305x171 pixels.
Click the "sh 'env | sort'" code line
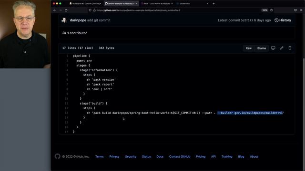[100, 89]
